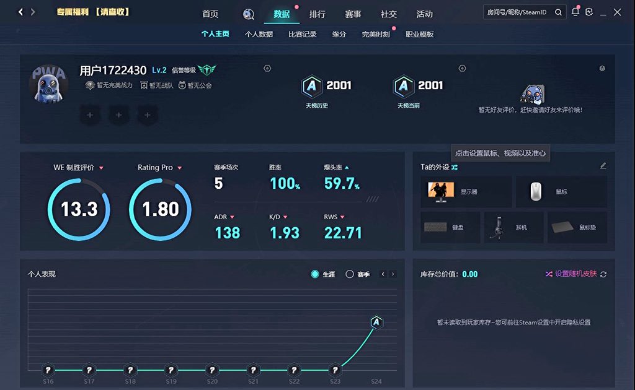Select the 鼠标 peripheral card
This screenshot has height=390, width=635.
[x=561, y=191]
